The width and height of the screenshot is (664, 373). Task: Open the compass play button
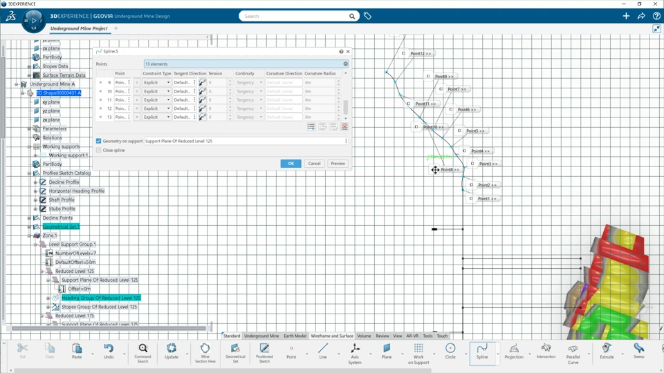click(x=33, y=20)
